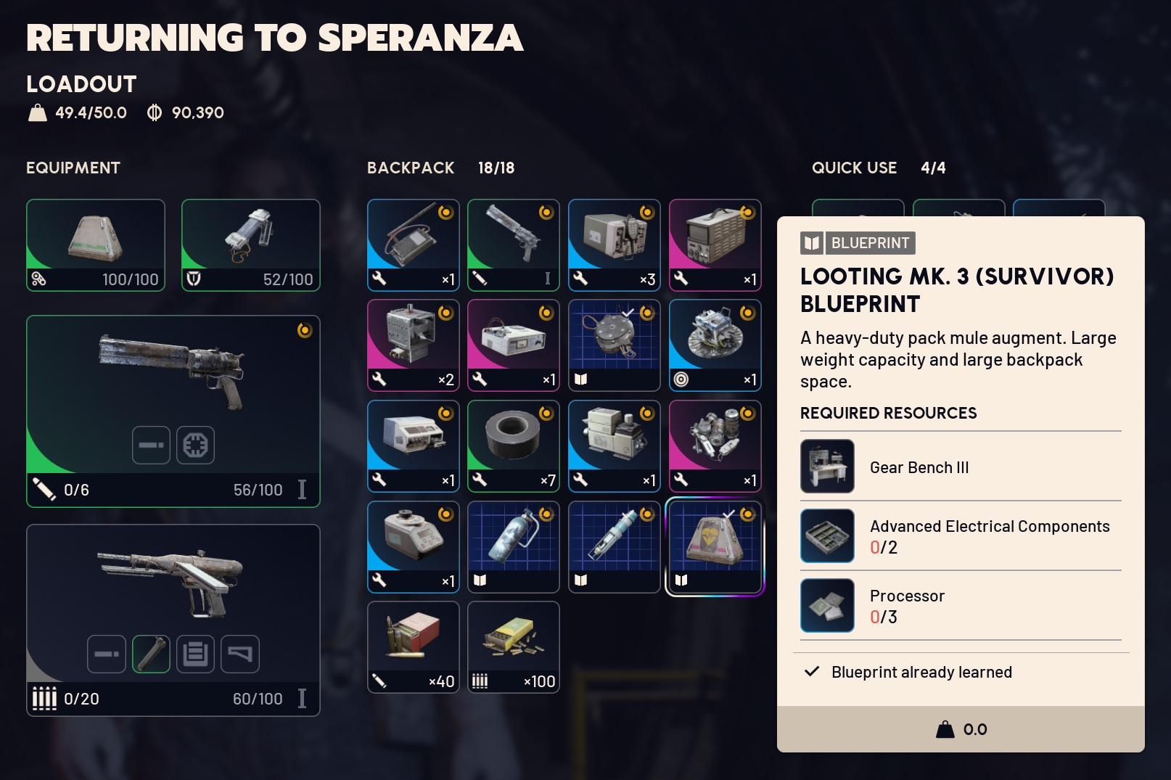Pick the Looting Mk. 3 blueprint item

(715, 547)
